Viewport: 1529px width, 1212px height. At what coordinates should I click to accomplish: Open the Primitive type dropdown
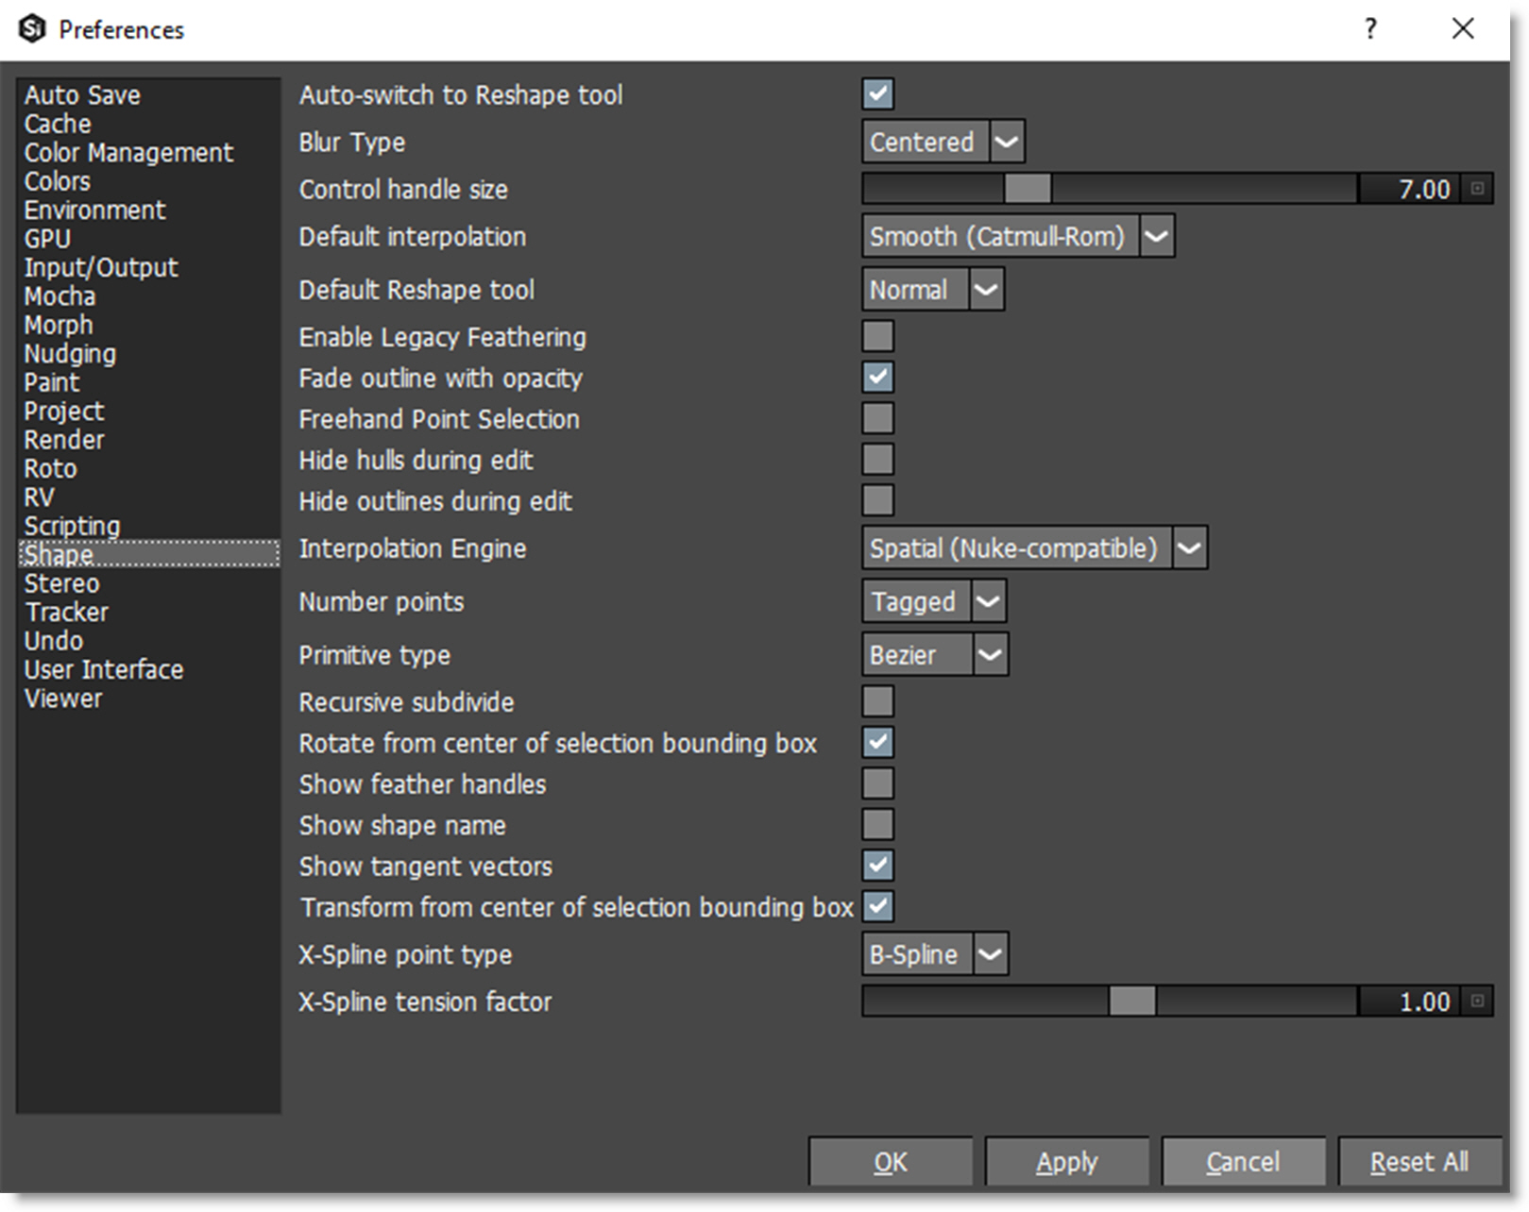(x=990, y=654)
